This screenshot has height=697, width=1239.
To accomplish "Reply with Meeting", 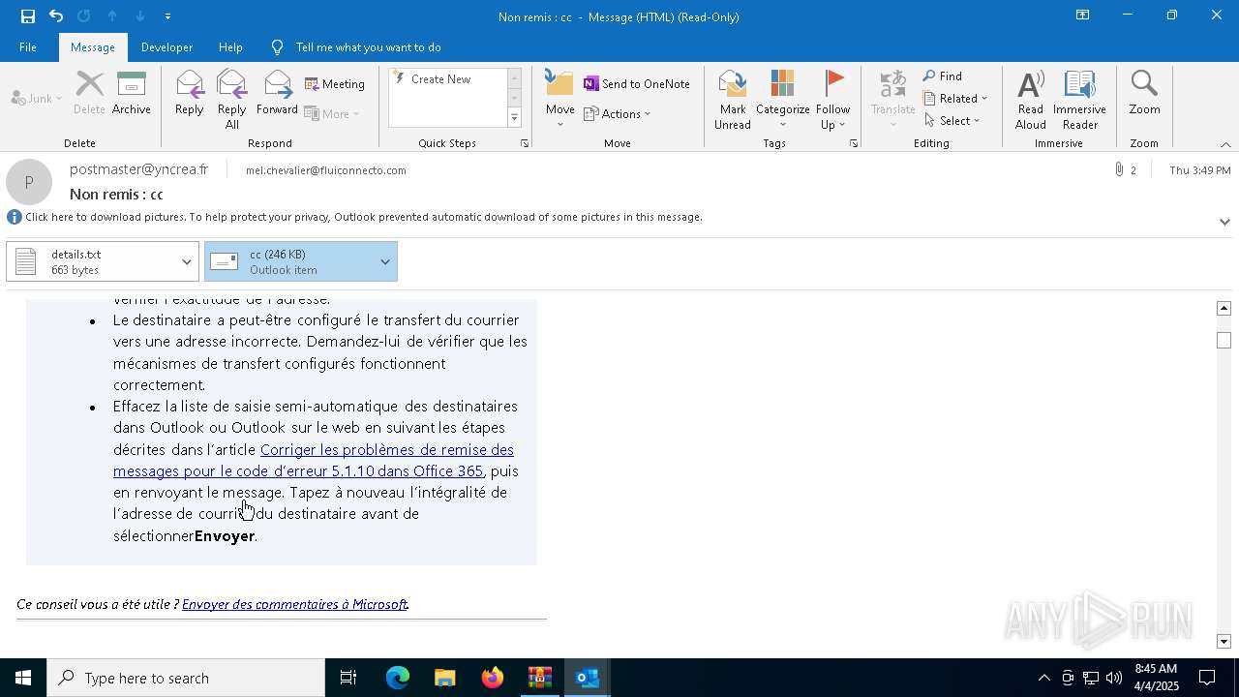I will point(335,84).
